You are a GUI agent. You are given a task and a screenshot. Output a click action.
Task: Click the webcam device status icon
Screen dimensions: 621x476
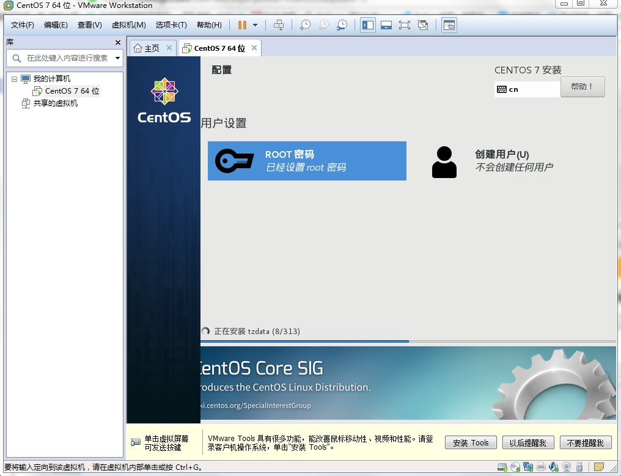click(x=567, y=467)
